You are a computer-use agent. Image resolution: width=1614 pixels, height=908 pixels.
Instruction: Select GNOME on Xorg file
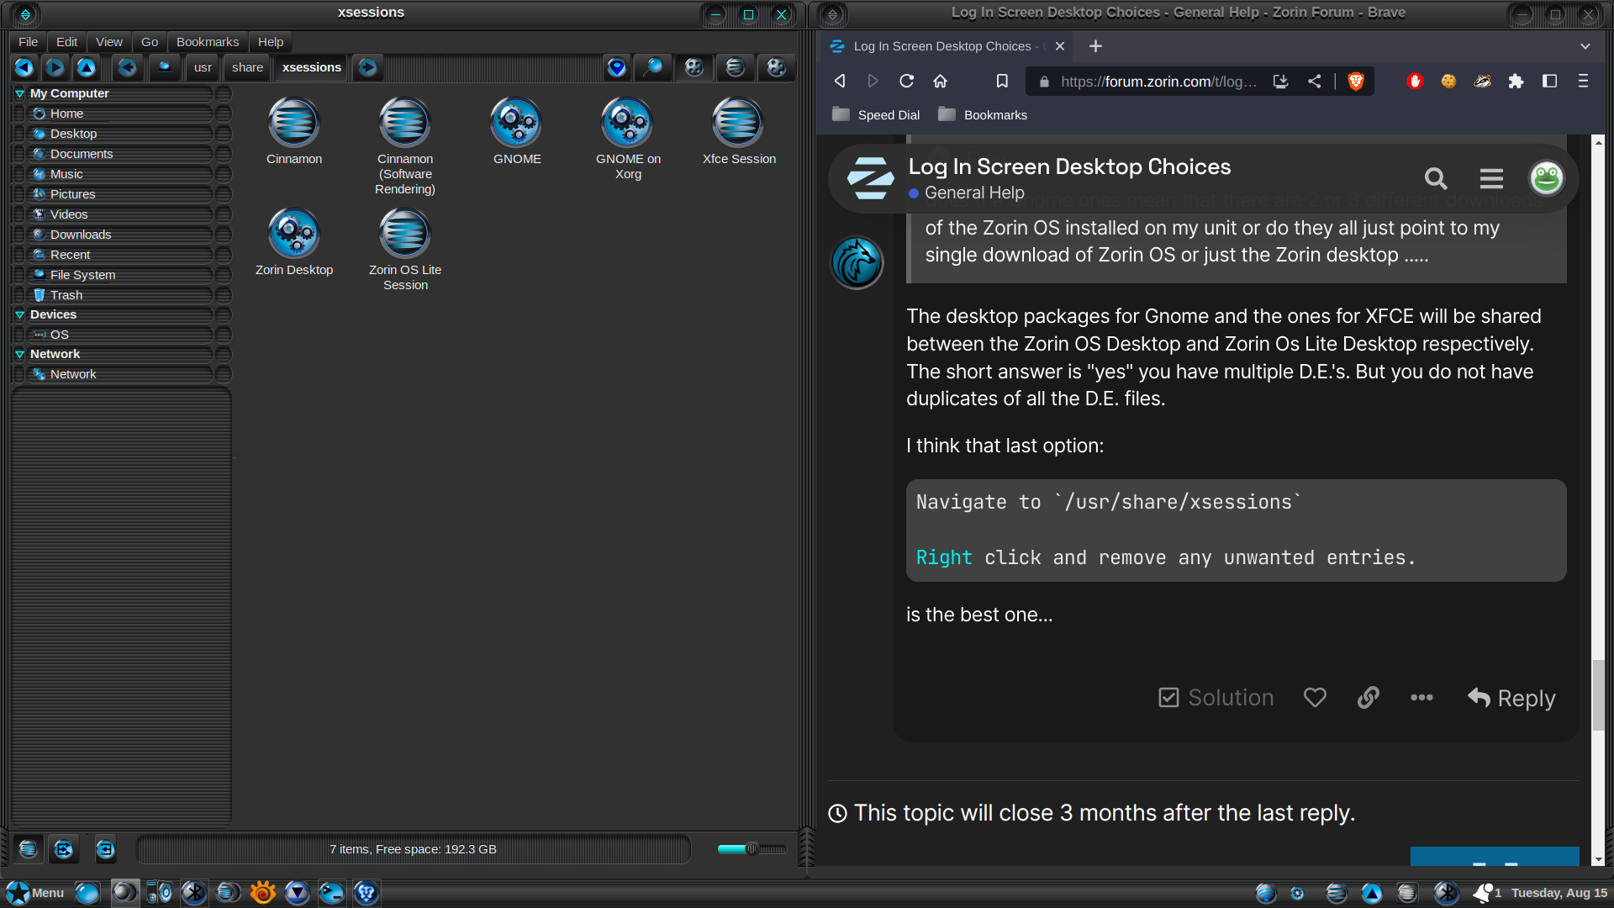click(628, 139)
